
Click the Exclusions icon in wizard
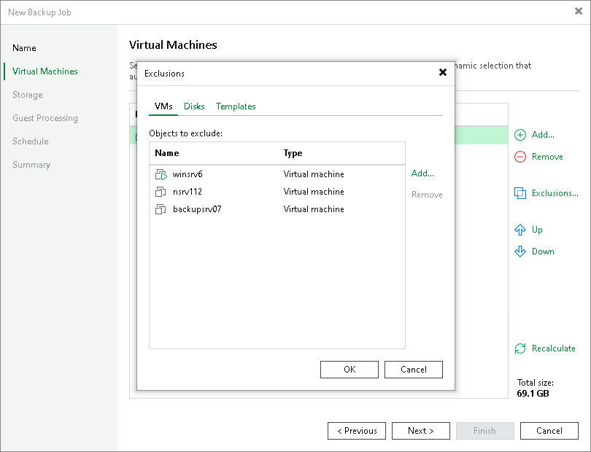pyautogui.click(x=520, y=193)
